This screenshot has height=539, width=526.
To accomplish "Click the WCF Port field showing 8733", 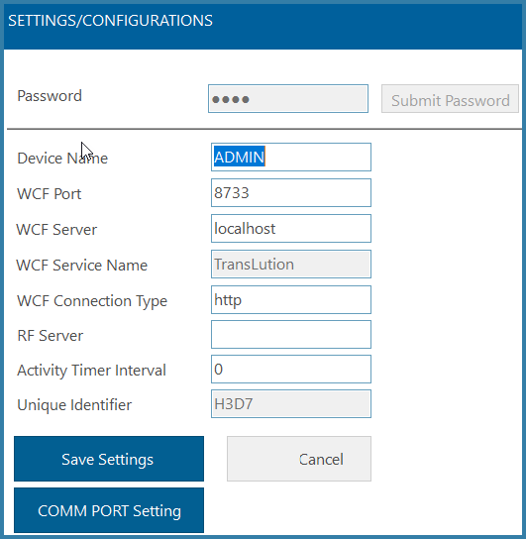I will 291,193.
